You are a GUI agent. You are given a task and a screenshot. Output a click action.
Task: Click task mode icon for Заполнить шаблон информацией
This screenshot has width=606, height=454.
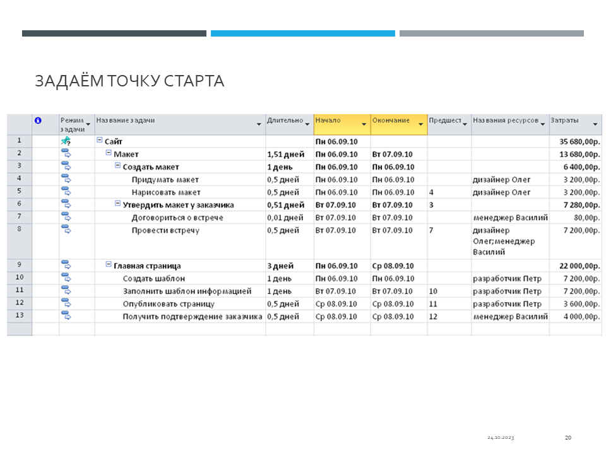[x=66, y=290]
